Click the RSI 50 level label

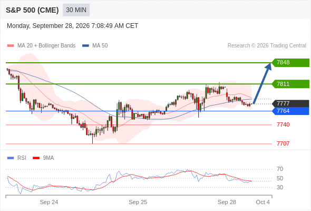(x=280, y=178)
